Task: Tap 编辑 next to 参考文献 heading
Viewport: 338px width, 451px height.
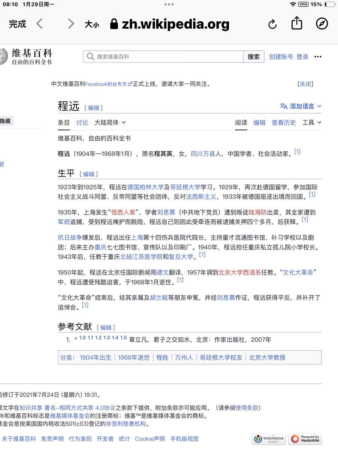Action: click(106, 327)
